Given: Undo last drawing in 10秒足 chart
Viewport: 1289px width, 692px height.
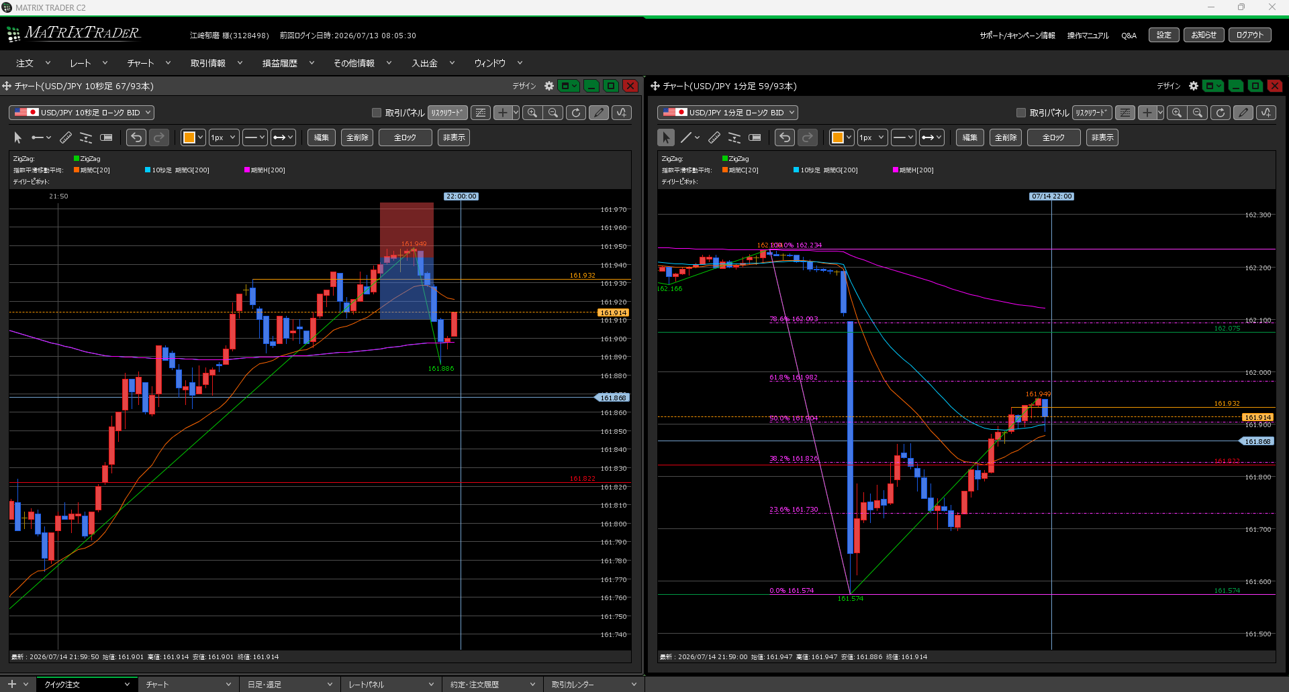Looking at the screenshot, I should (x=136, y=137).
